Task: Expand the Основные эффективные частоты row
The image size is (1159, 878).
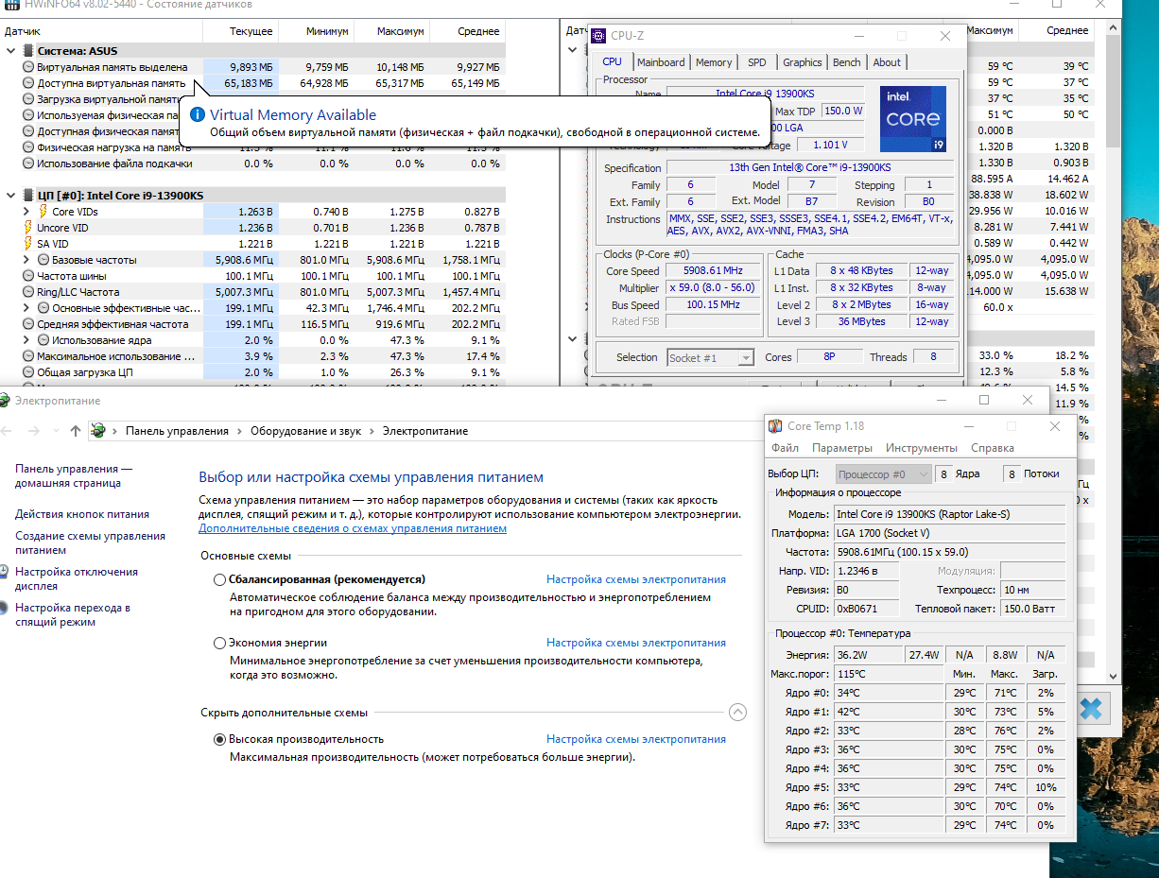Action: tap(27, 308)
